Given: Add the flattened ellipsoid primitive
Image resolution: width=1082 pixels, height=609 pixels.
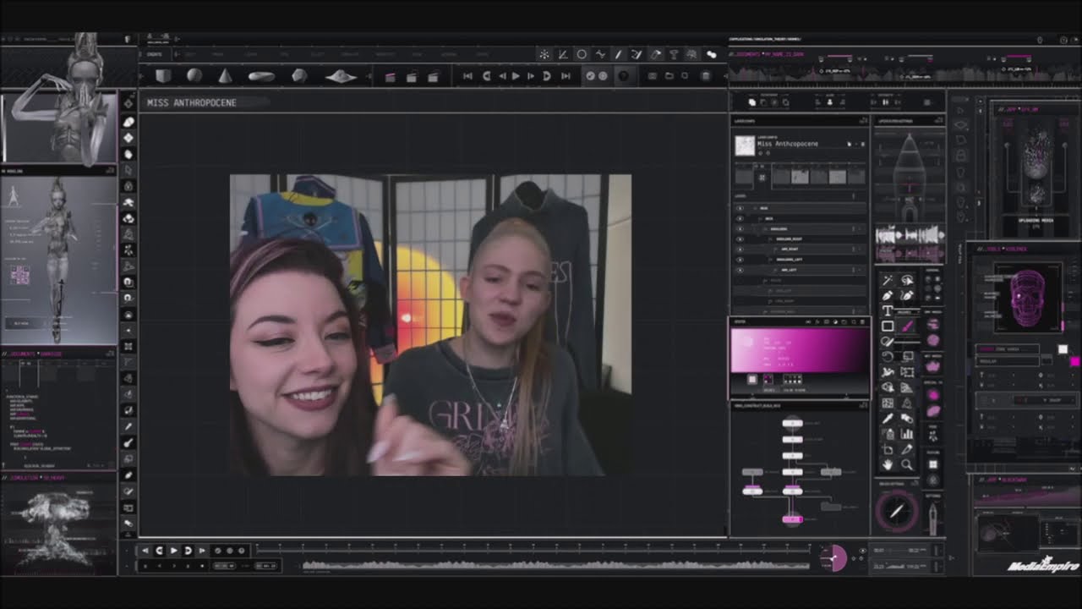Looking at the screenshot, I should coord(261,76).
